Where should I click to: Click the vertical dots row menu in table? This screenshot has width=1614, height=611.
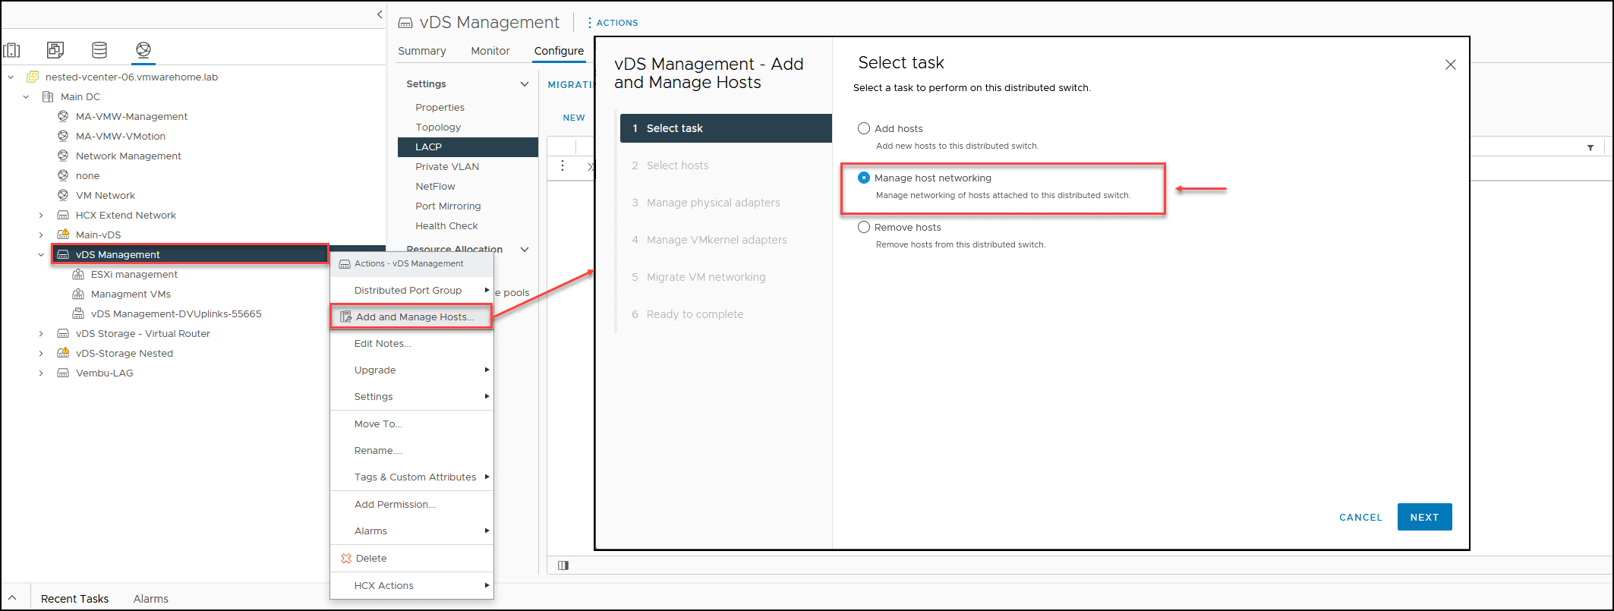tap(563, 165)
